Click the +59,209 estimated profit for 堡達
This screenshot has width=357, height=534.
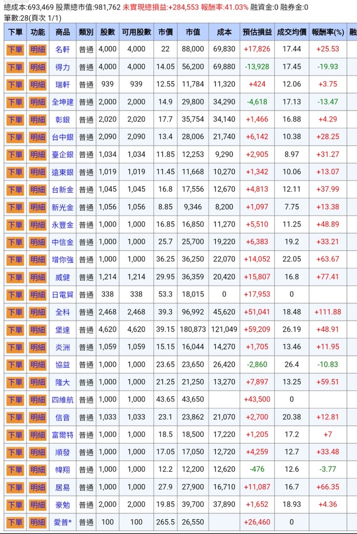pyautogui.click(x=257, y=329)
